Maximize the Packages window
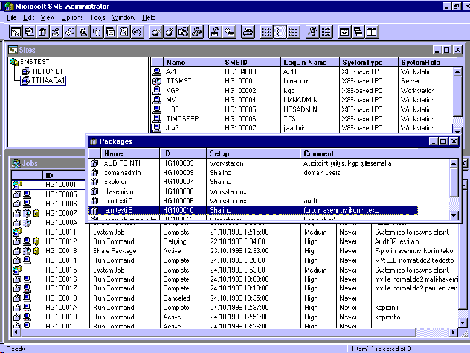 tap(443, 141)
